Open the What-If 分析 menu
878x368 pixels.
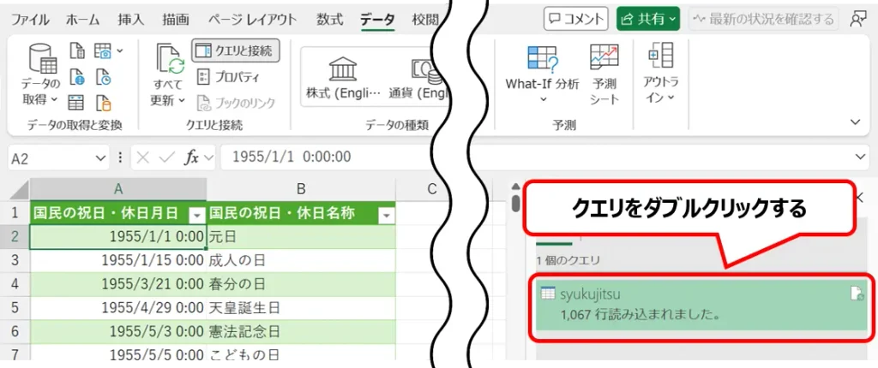tap(542, 75)
